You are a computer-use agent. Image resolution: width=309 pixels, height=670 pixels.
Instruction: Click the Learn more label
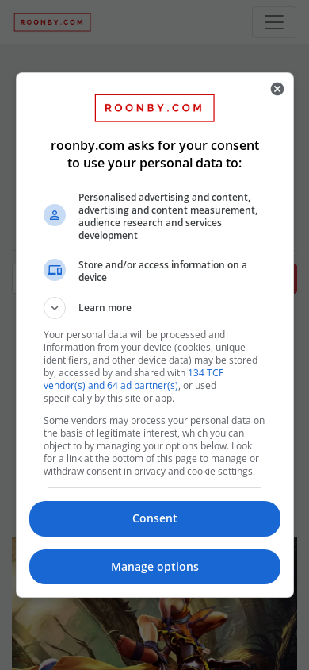click(105, 308)
